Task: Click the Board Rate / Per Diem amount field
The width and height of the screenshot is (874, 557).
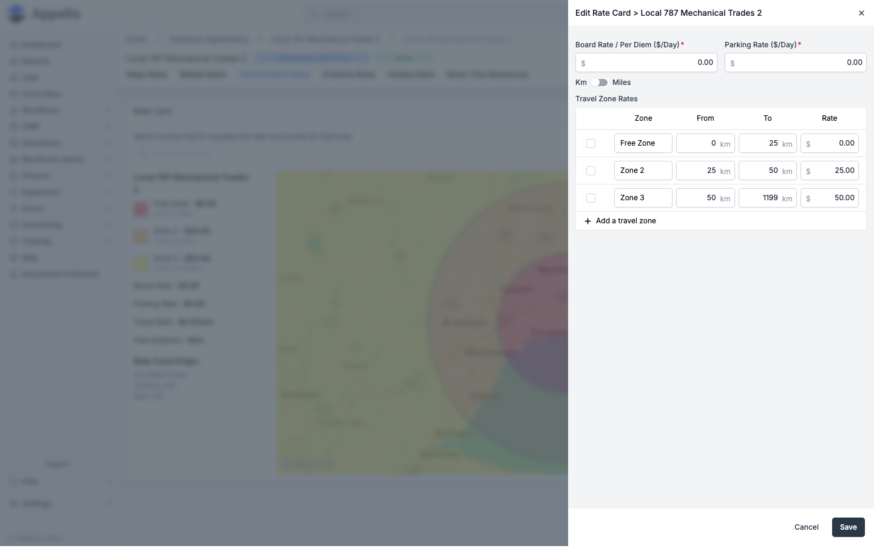Action: [x=646, y=62]
